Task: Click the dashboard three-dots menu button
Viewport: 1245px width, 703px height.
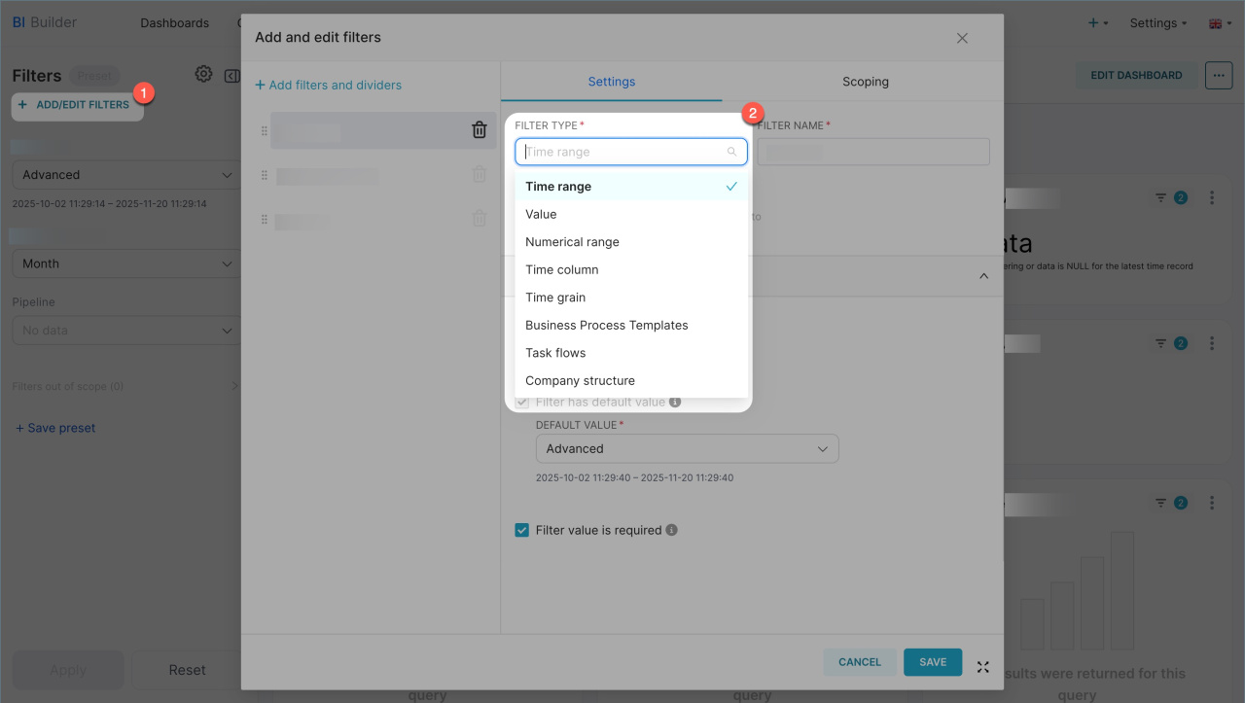Action: coord(1218,75)
